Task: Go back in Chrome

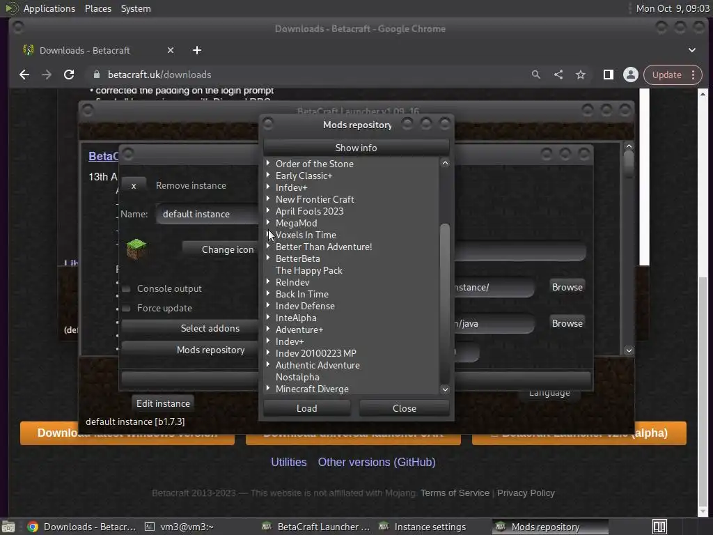Action: point(24,75)
